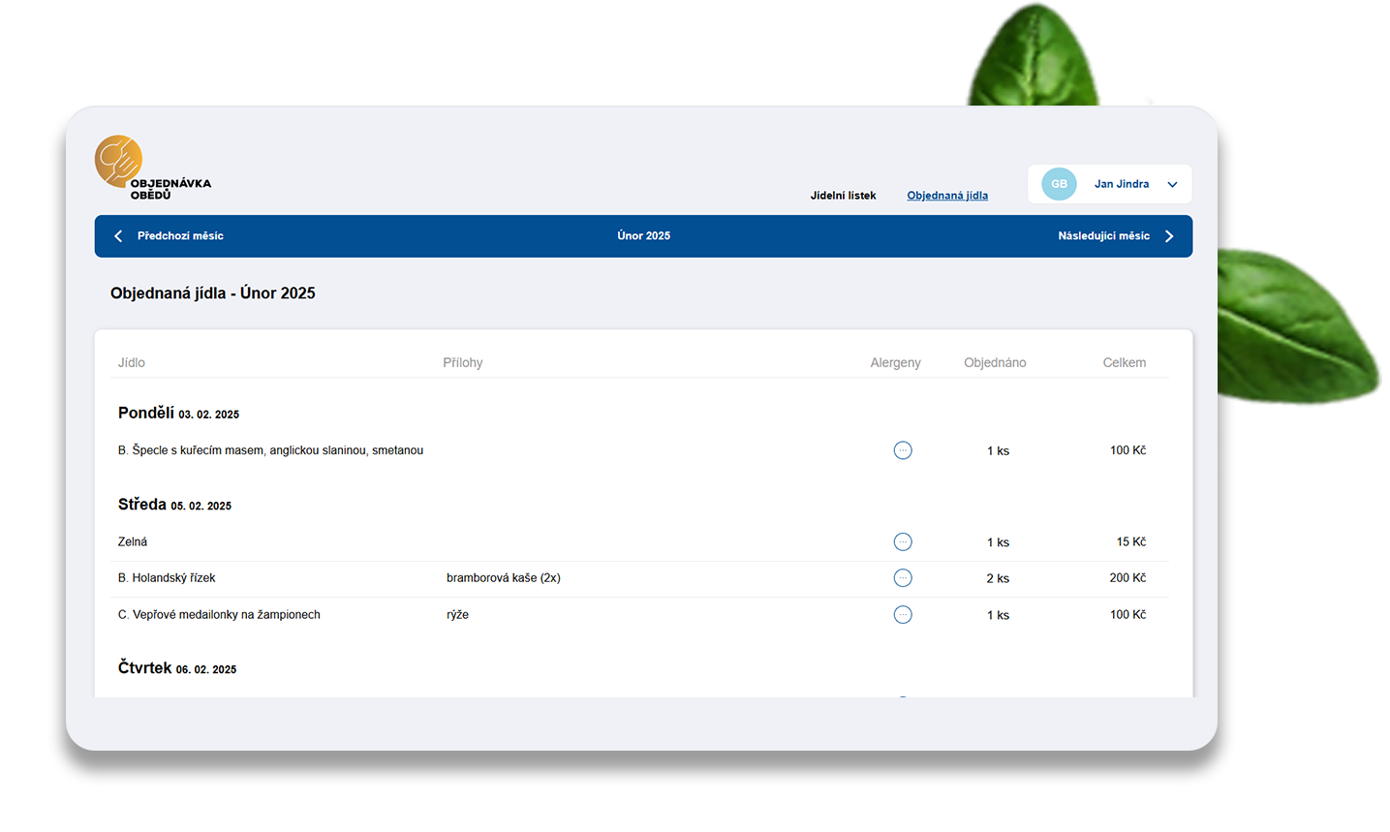
Task: Click the Únor 2025 month label
Action: pyautogui.click(x=643, y=236)
